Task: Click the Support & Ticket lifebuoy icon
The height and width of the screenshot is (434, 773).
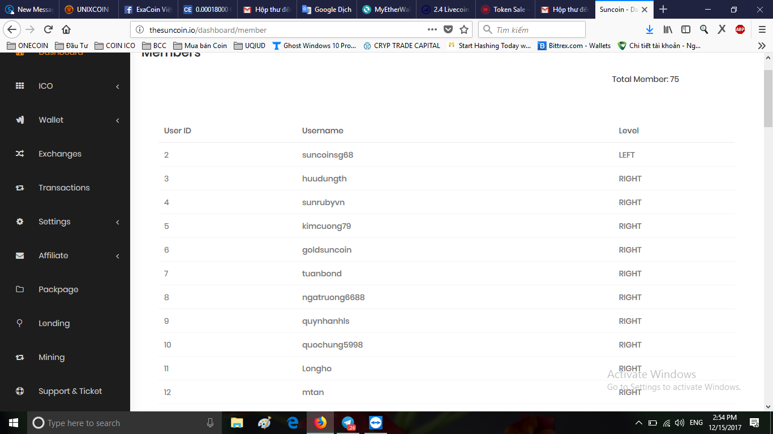Action: [x=20, y=391]
